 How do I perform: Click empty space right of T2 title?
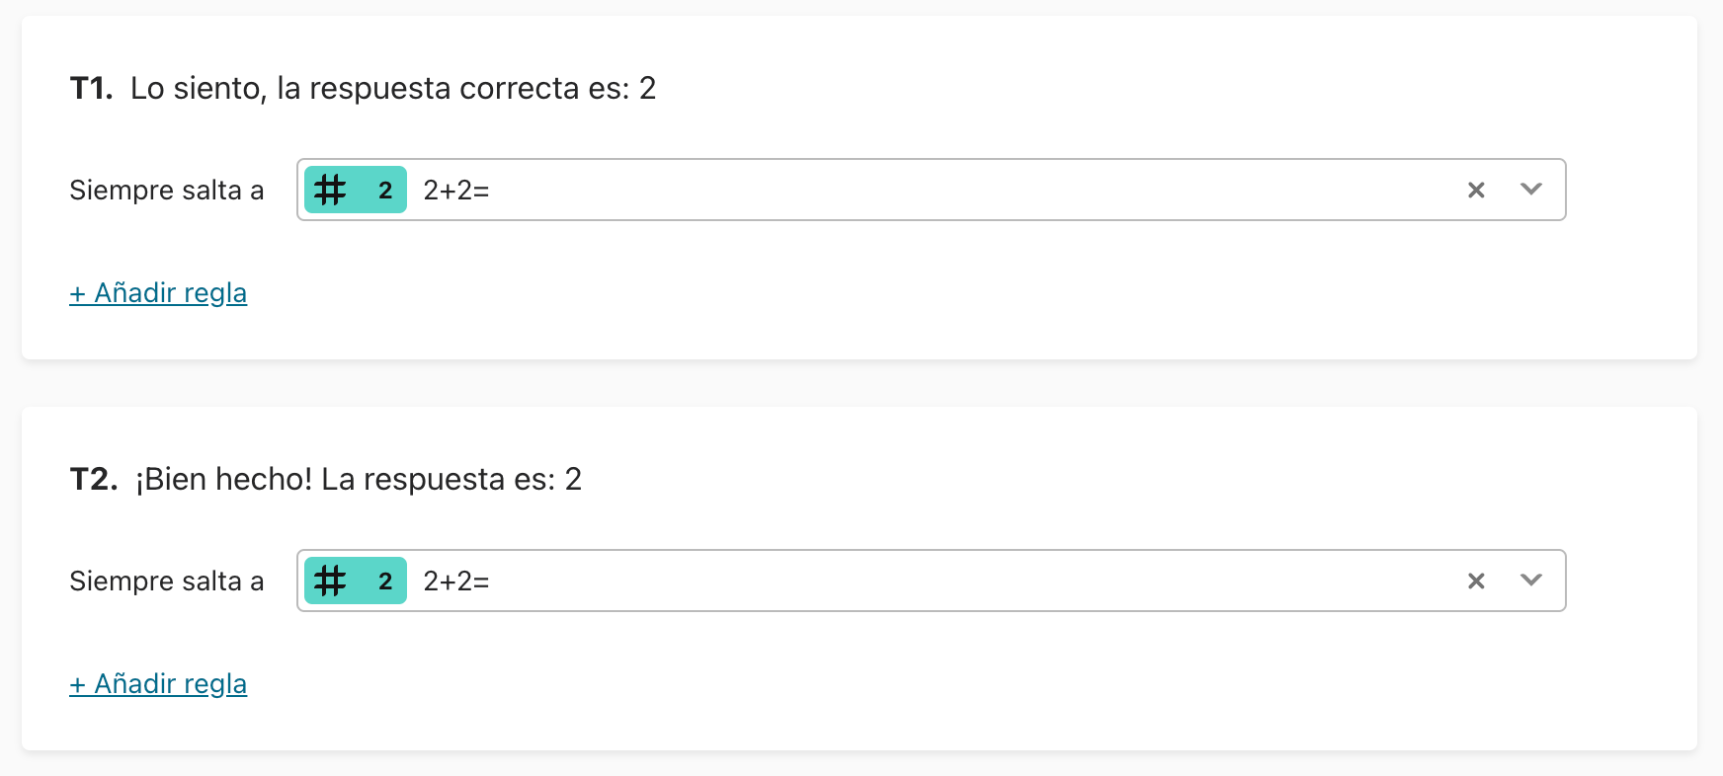tap(1136, 479)
